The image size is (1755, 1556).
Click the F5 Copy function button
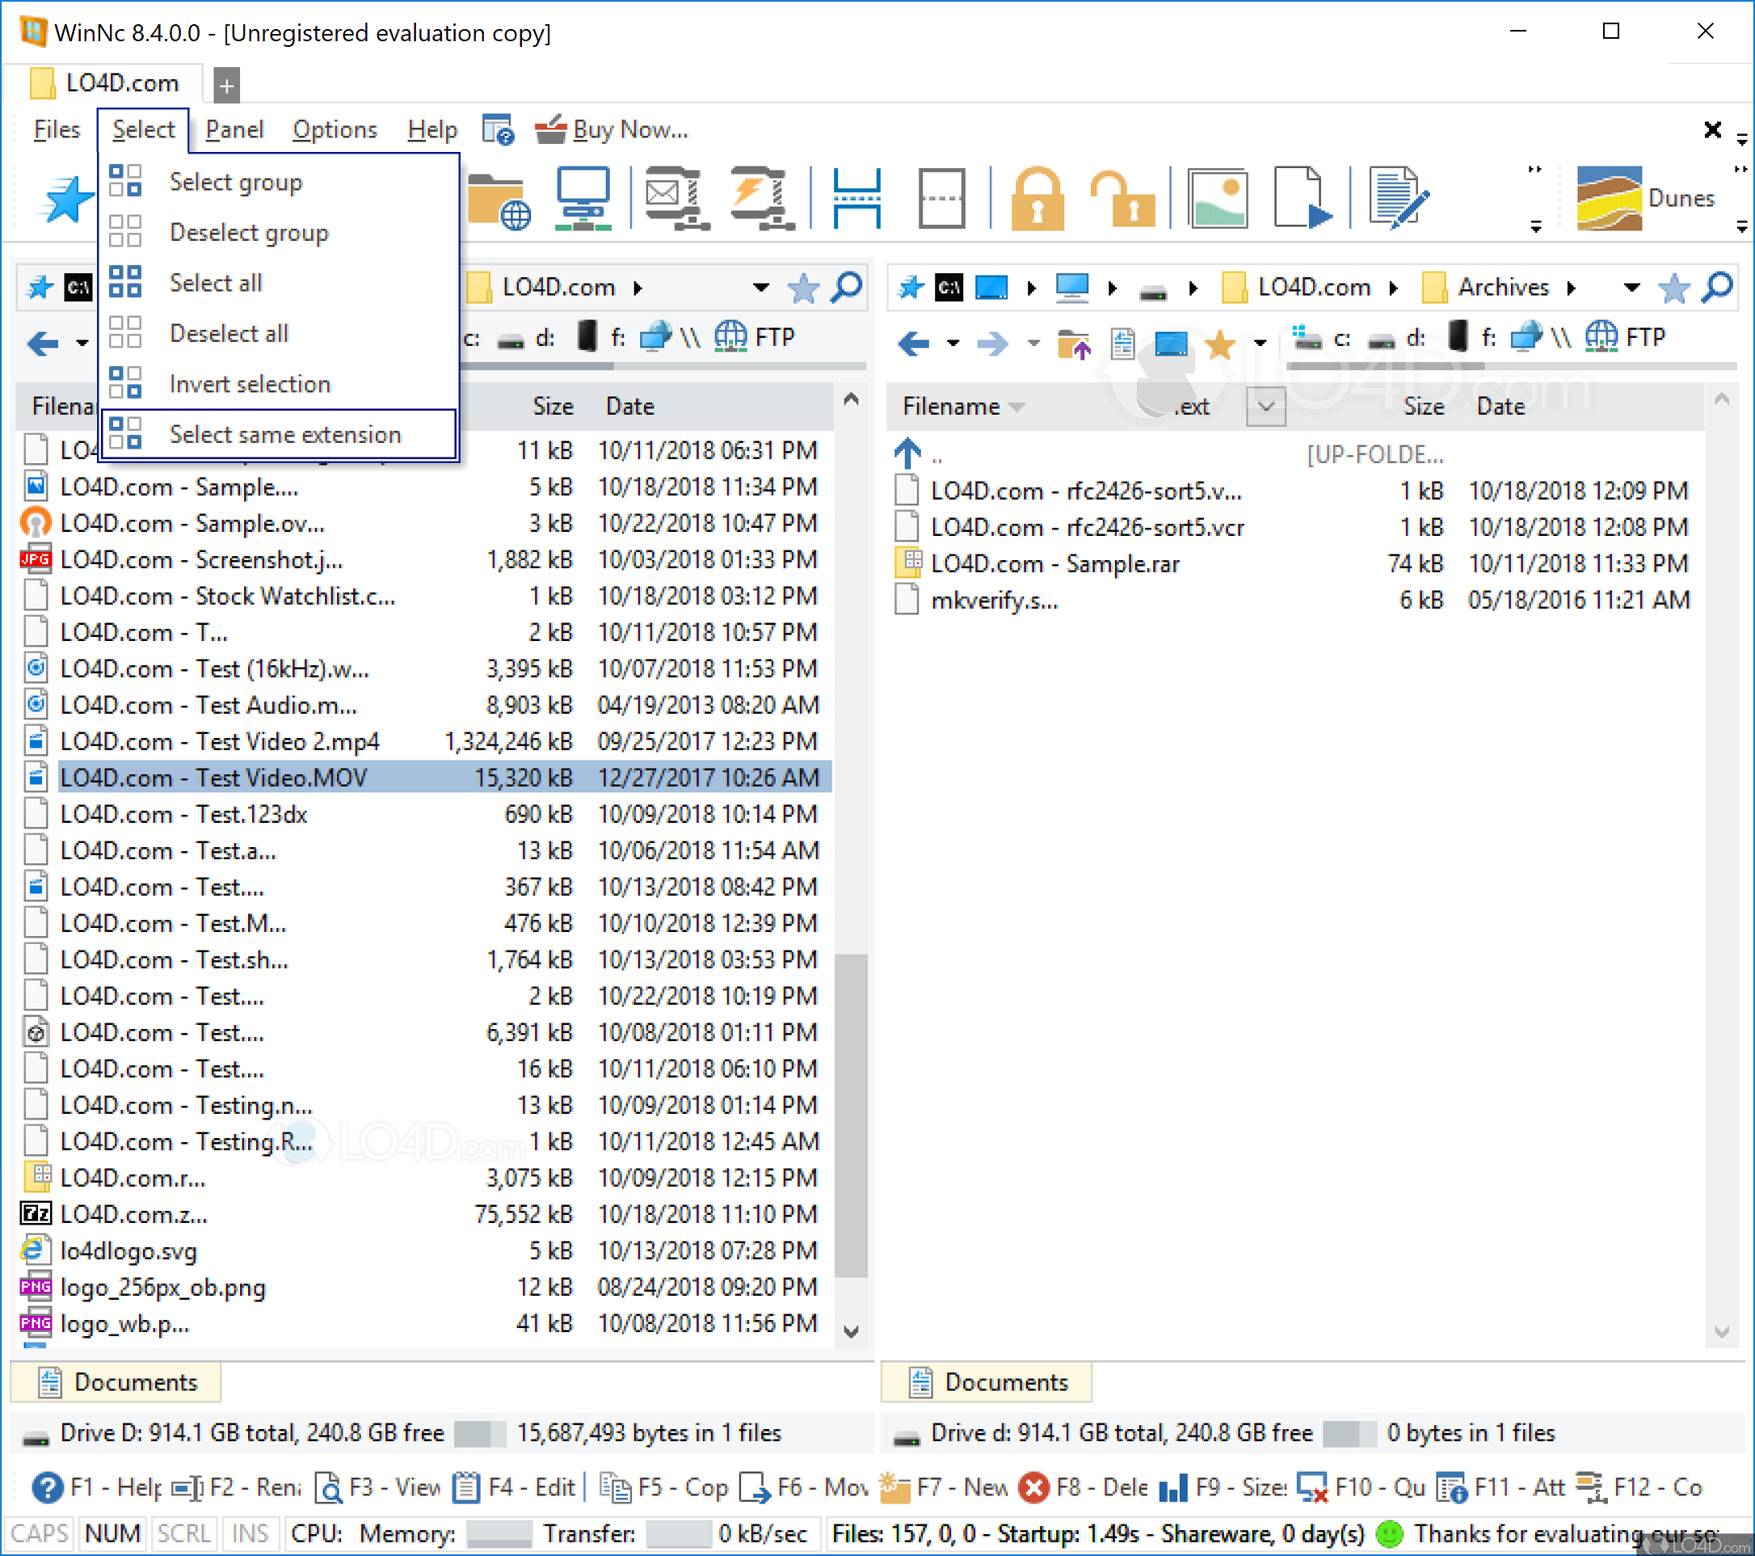click(x=664, y=1487)
